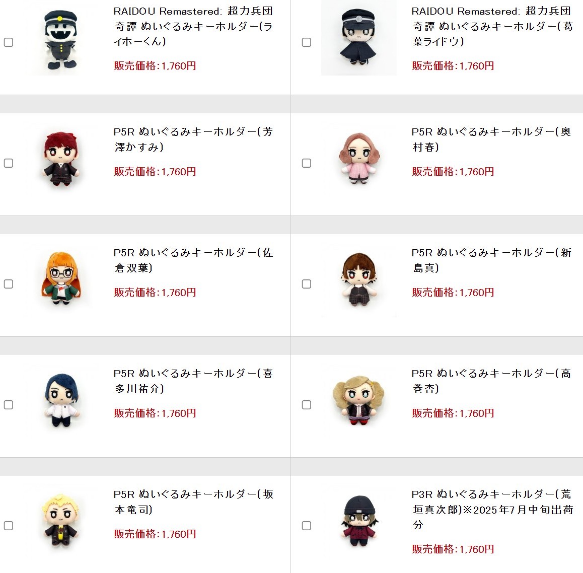This screenshot has height=573, width=583.
Task: Click the beanie-wearing 荒垣真次郎 plush thumbnail
Action: click(359, 521)
